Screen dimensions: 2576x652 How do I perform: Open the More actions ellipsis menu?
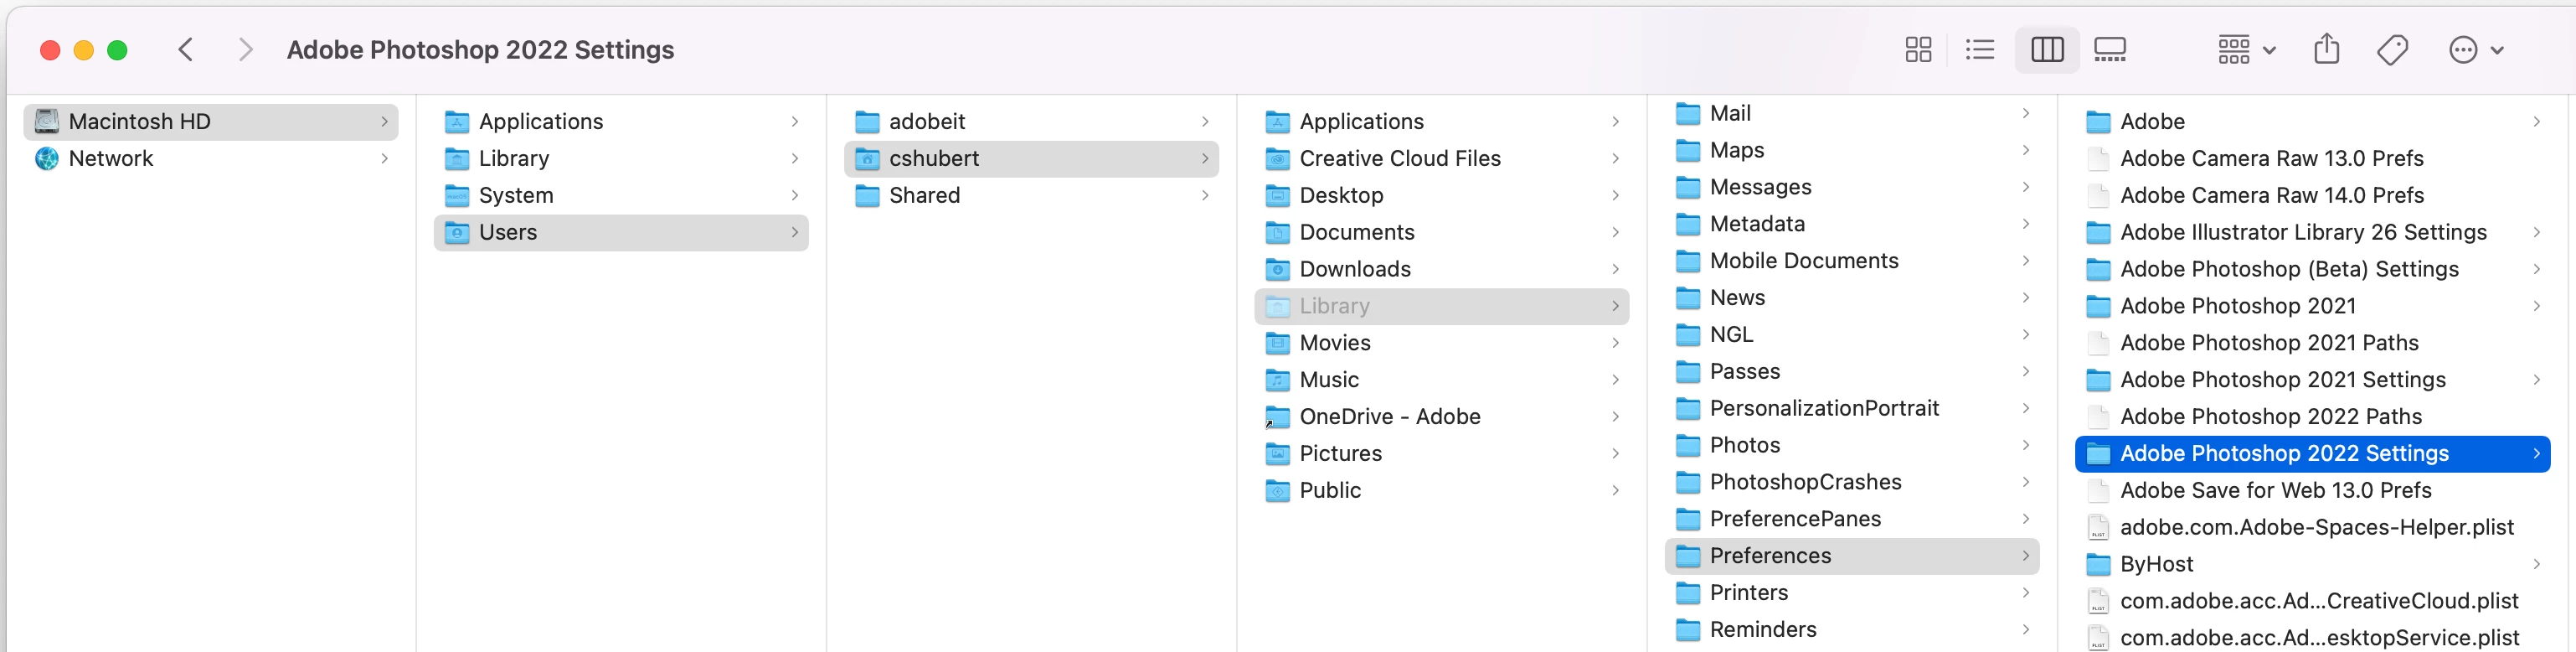[x=2475, y=50]
